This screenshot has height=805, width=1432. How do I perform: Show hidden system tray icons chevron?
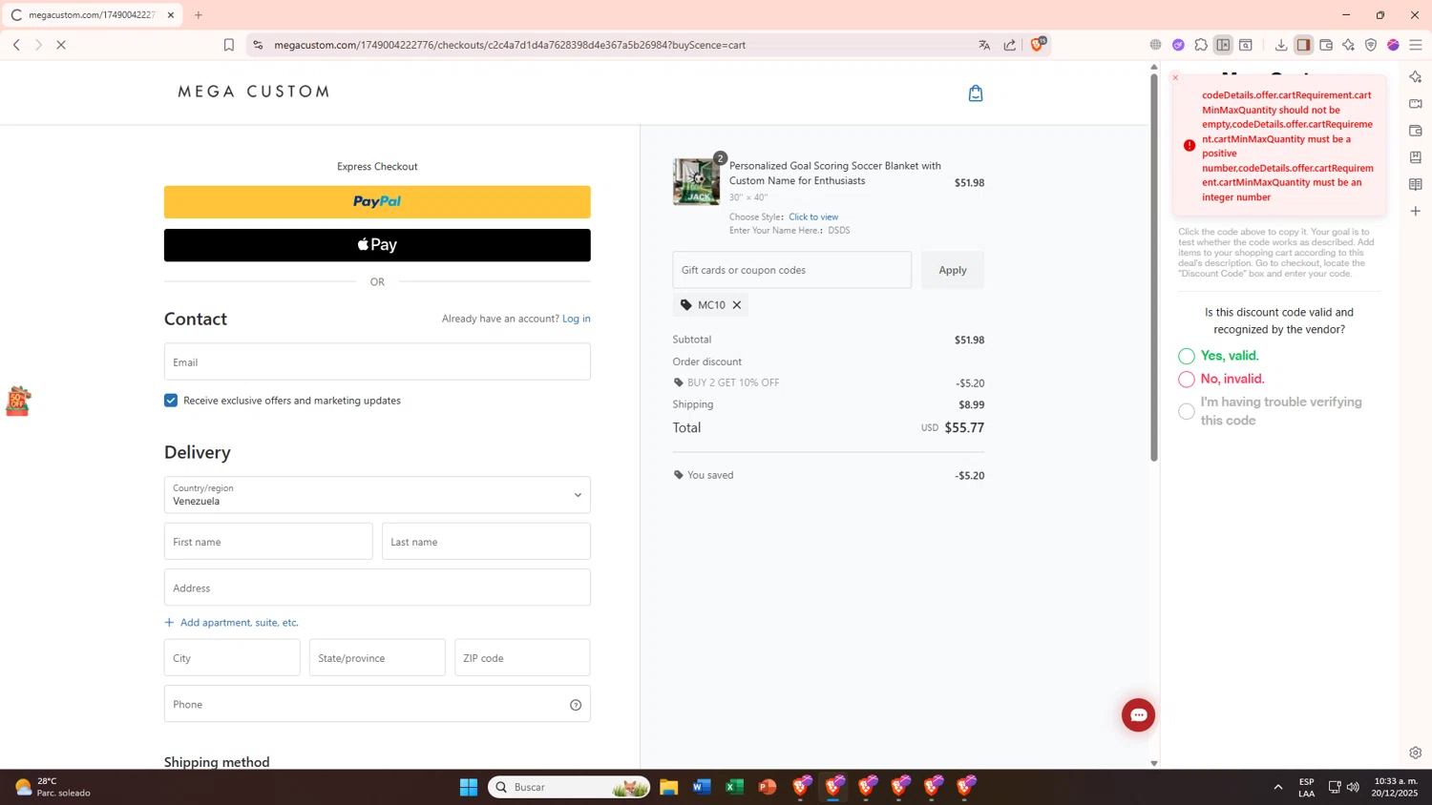pyautogui.click(x=1277, y=787)
